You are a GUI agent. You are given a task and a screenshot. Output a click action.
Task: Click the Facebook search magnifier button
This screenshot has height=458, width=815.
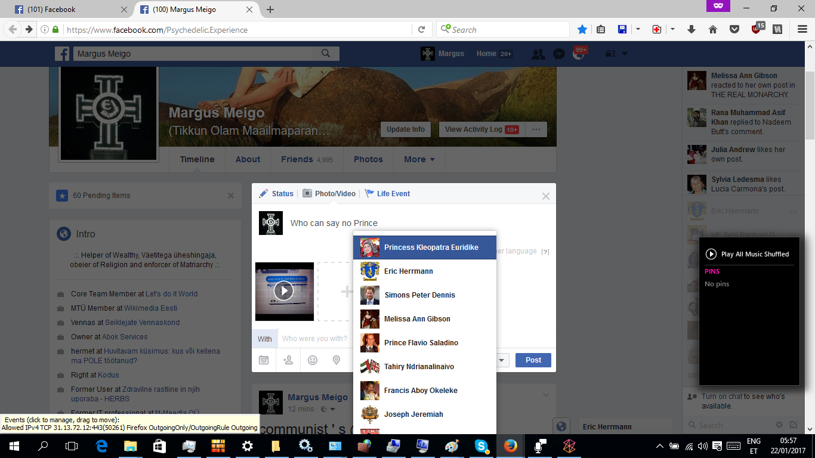click(x=326, y=54)
